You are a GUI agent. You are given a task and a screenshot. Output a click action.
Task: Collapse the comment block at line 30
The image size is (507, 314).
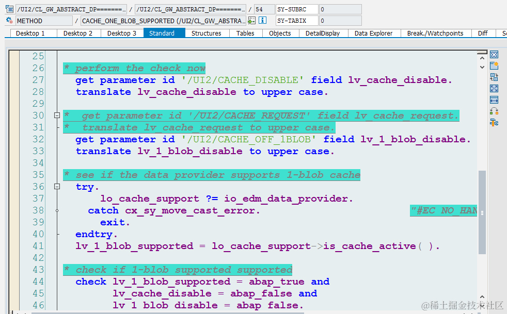point(57,115)
